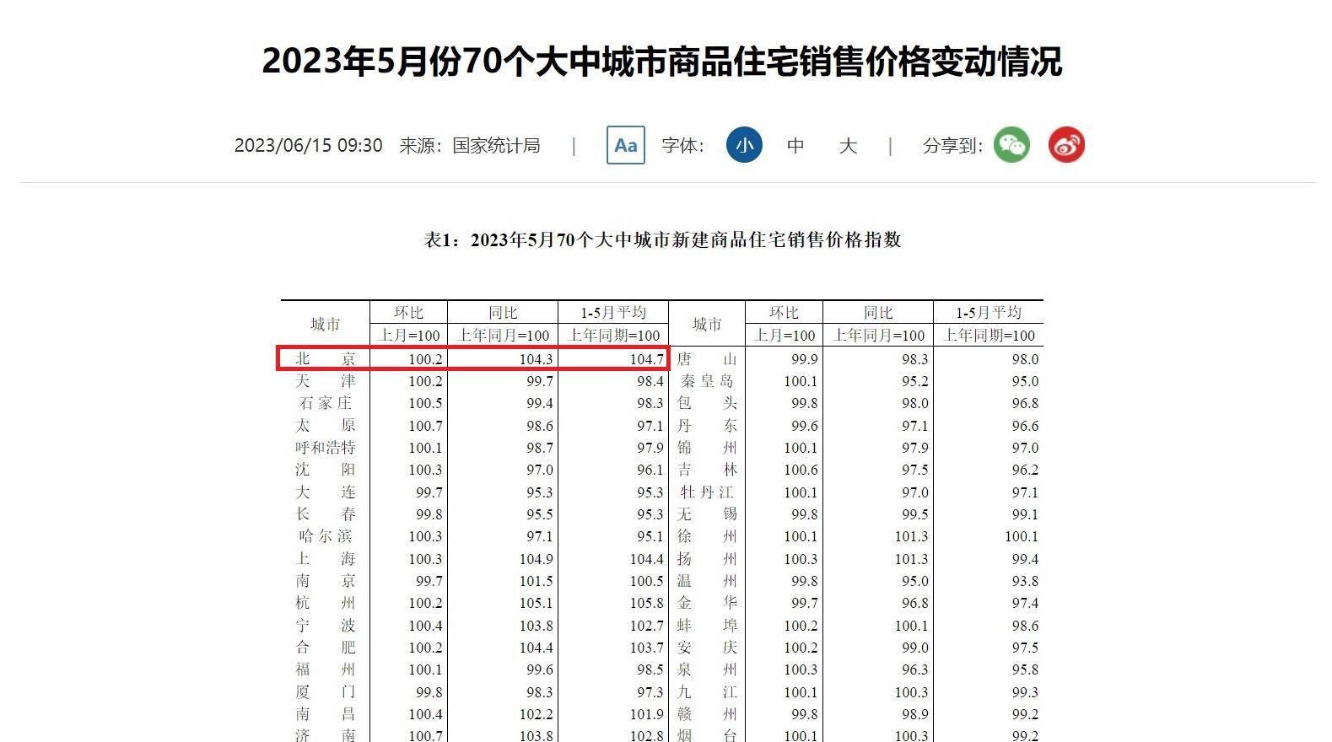Click right 上年同月=100 subheader

tap(879, 335)
